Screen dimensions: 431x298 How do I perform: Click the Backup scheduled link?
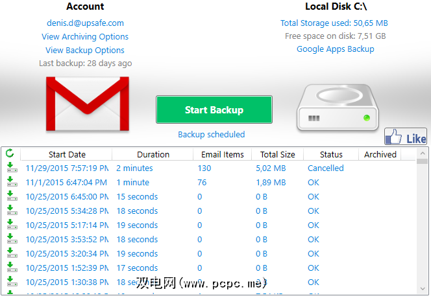[x=212, y=135]
